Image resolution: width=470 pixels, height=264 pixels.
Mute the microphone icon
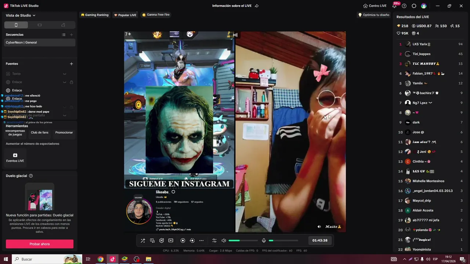[264, 241]
